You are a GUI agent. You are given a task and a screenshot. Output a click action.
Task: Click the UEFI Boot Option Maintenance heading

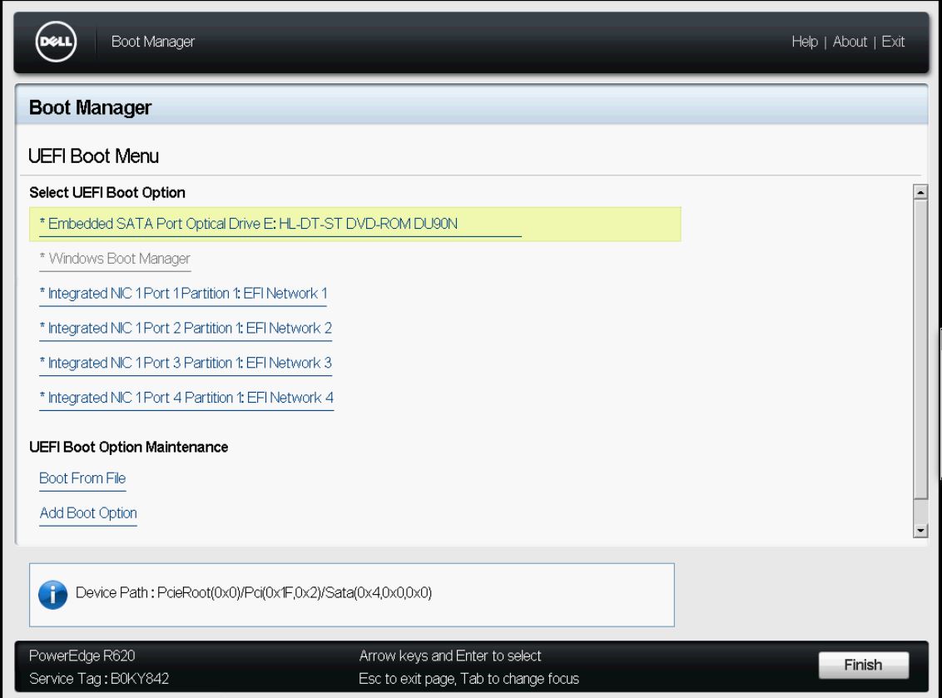[128, 448]
